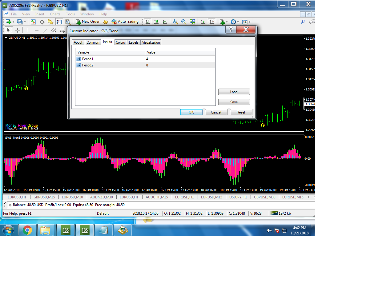378x283 pixels.
Task: Switch to AUDCHF,M15 chart tab
Action: pos(157,197)
